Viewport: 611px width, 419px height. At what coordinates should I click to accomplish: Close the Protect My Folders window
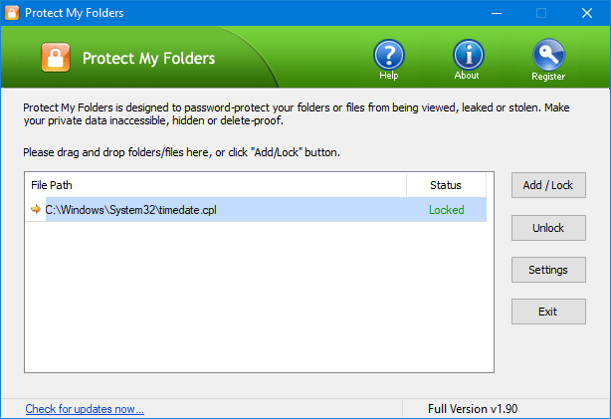click(587, 13)
